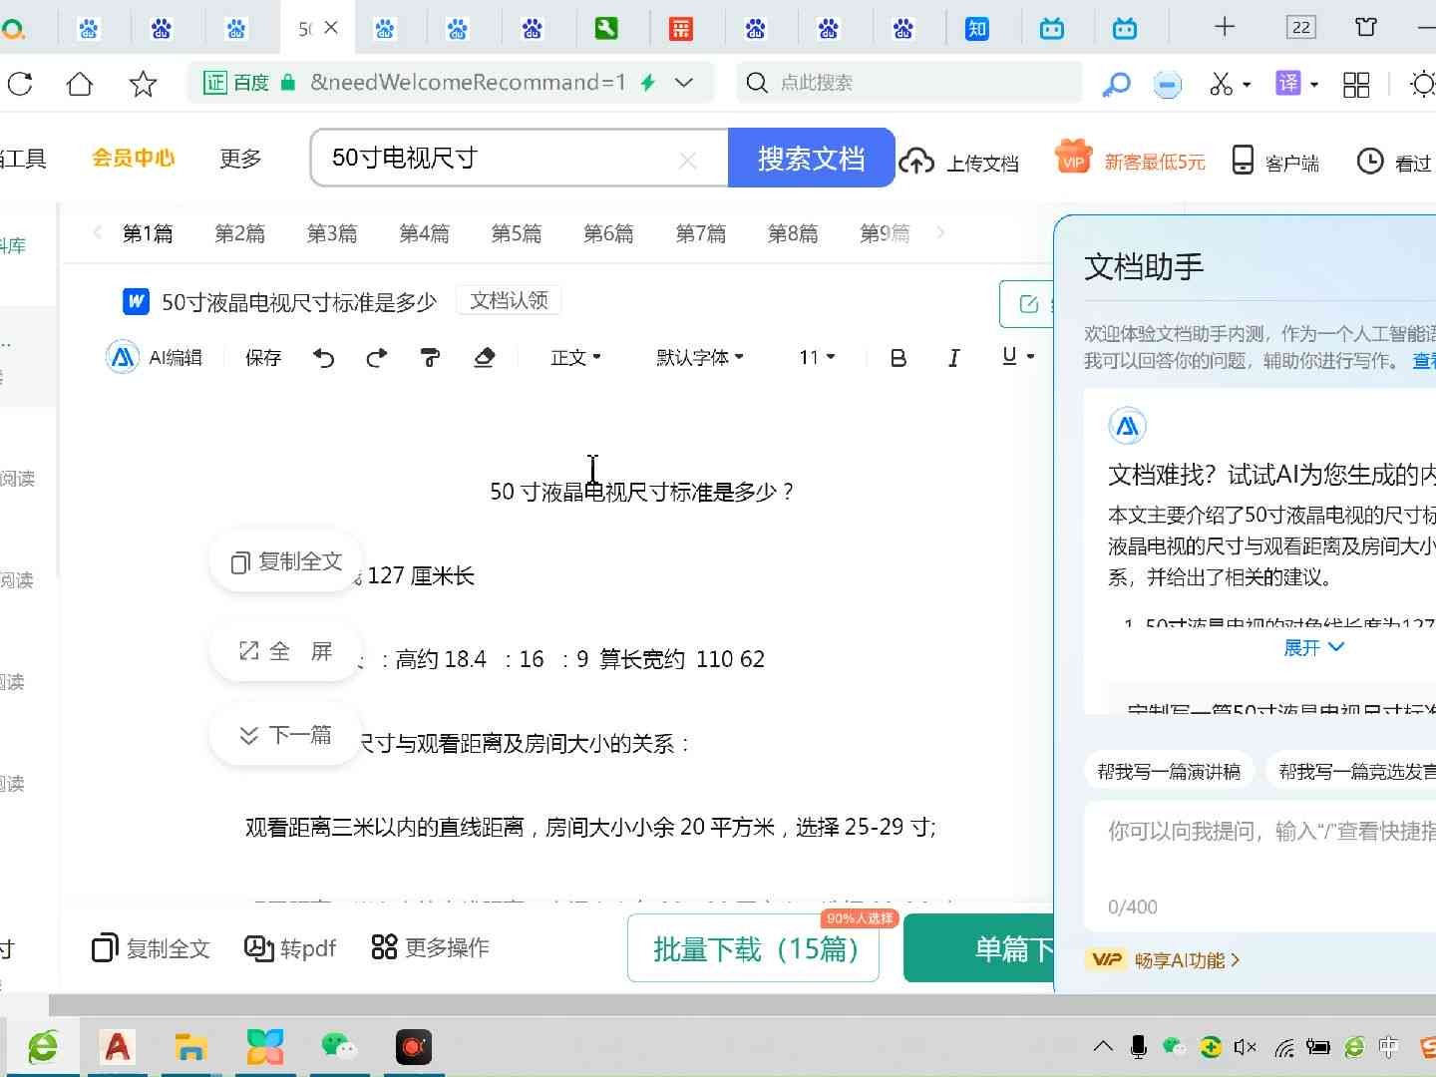Select the format painter tool

point(430,357)
